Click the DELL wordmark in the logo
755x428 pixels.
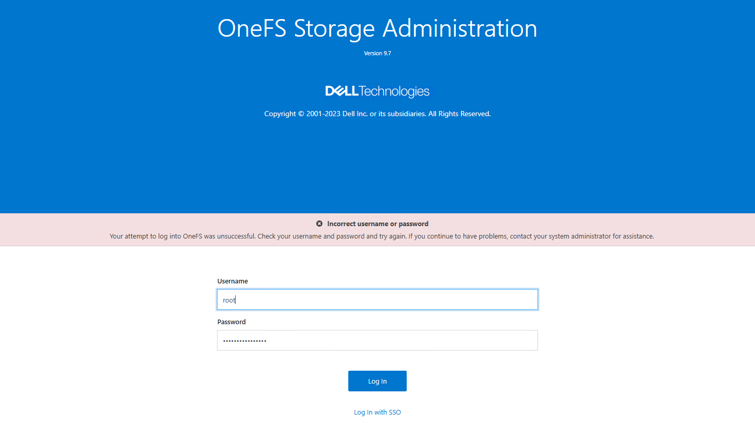click(342, 91)
